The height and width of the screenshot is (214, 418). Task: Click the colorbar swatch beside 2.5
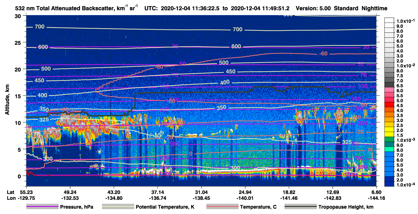[389, 125]
